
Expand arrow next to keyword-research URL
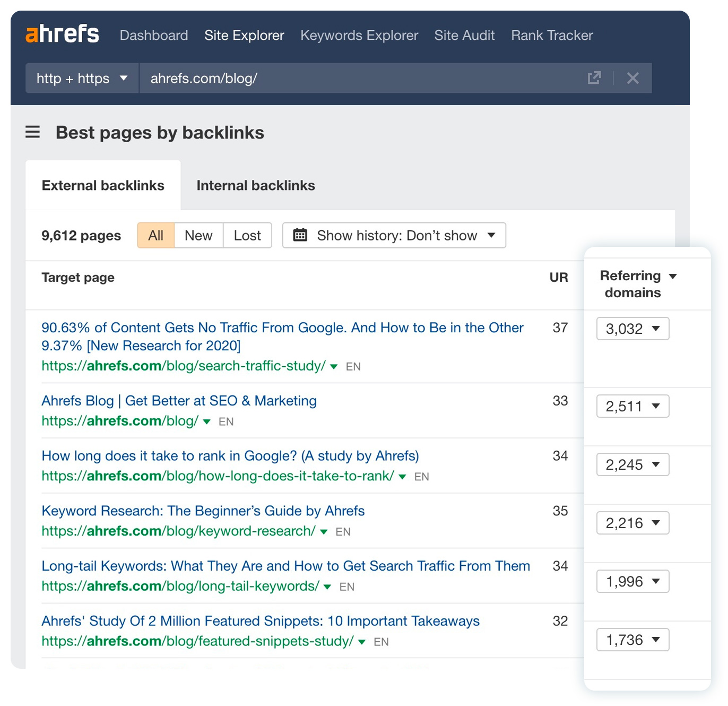click(x=324, y=532)
